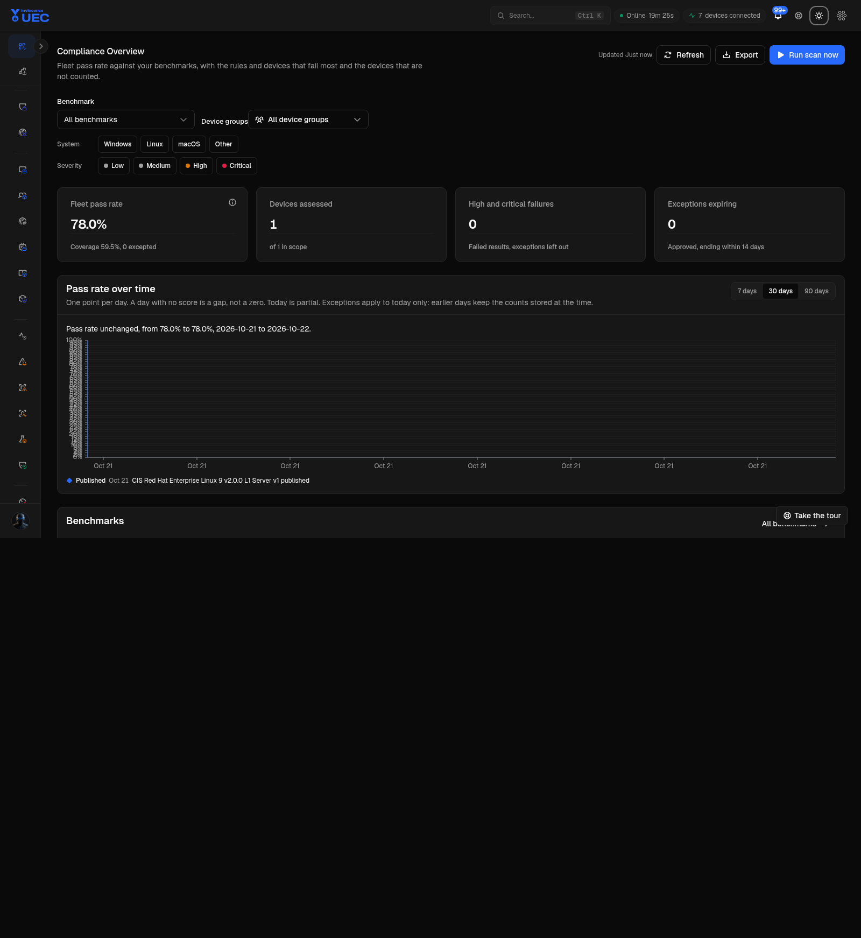Open the fingerprint scan sidebar icon
Viewport: 861px width, 938px height.
tap(23, 132)
